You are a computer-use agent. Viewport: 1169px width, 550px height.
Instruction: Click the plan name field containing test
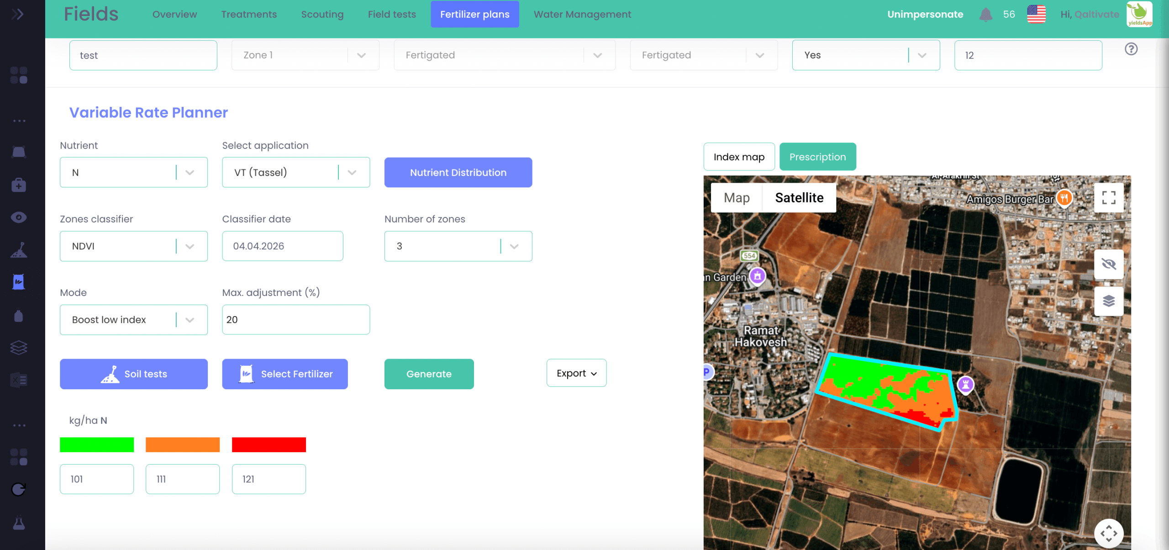click(x=143, y=55)
